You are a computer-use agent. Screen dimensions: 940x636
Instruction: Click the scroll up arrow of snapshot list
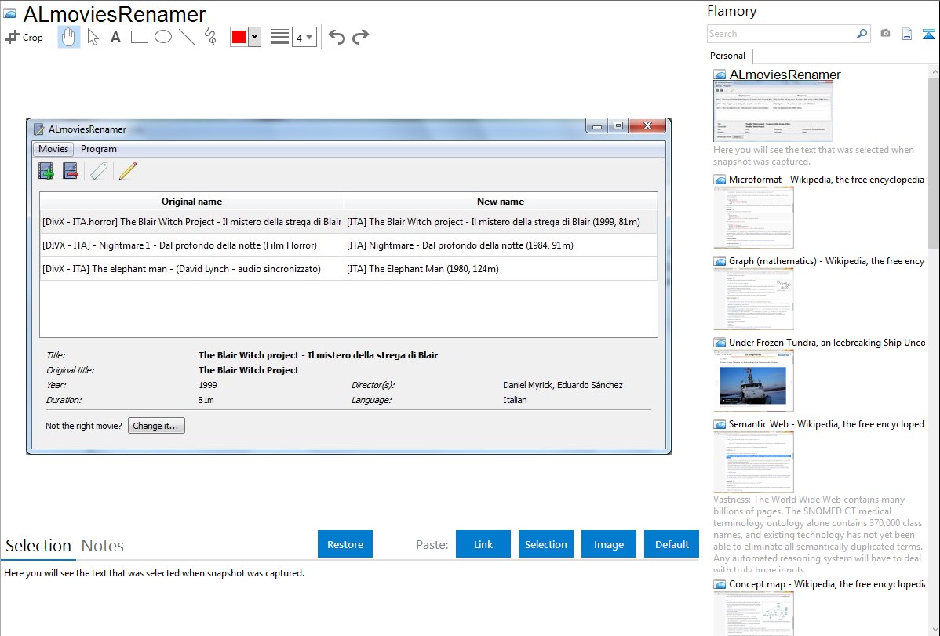pyautogui.click(x=934, y=71)
